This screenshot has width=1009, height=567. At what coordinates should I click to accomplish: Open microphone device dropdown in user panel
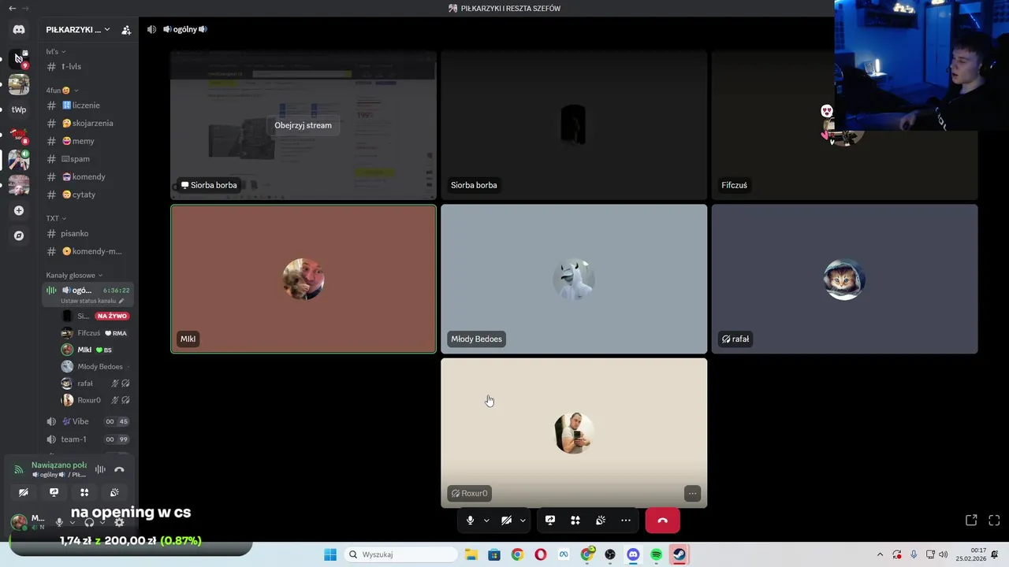coord(72,522)
